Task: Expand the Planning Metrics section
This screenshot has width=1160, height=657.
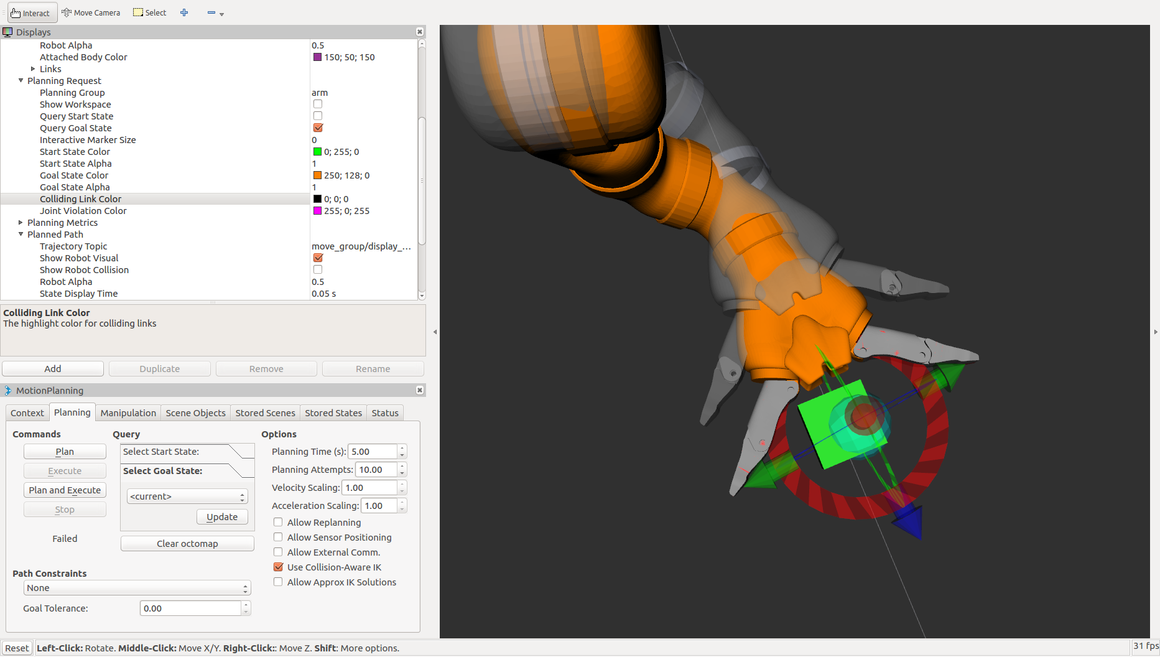Action: click(x=21, y=222)
